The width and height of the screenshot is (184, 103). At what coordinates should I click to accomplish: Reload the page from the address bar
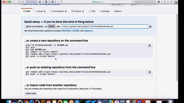[x=133, y=2]
